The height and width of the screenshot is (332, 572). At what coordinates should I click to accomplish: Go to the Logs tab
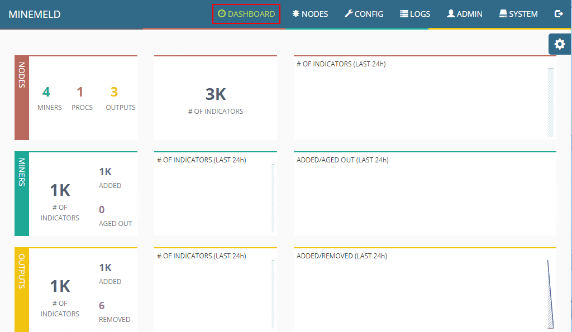(415, 14)
